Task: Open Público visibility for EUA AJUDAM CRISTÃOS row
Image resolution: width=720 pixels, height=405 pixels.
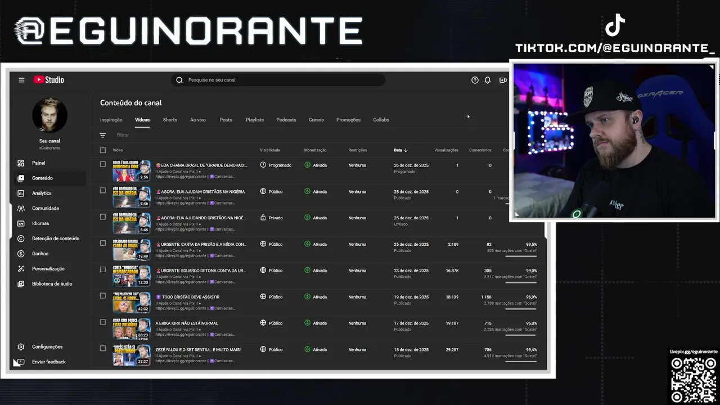Action: [x=271, y=191]
